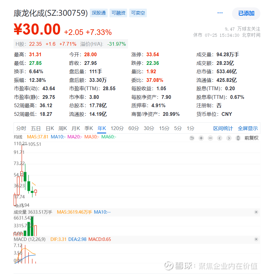This screenshot has width=265, height=274.
Task: Click the 总市值 533.46亿 value
Action: (x=227, y=71)
